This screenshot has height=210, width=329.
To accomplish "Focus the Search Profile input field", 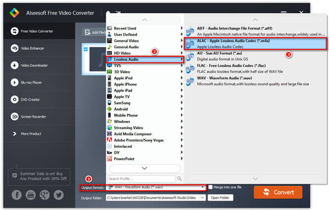I will pos(141,179).
